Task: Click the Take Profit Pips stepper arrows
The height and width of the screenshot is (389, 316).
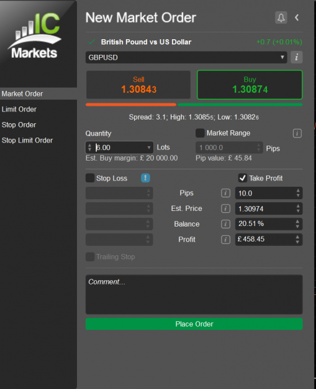Action: pyautogui.click(x=298, y=193)
